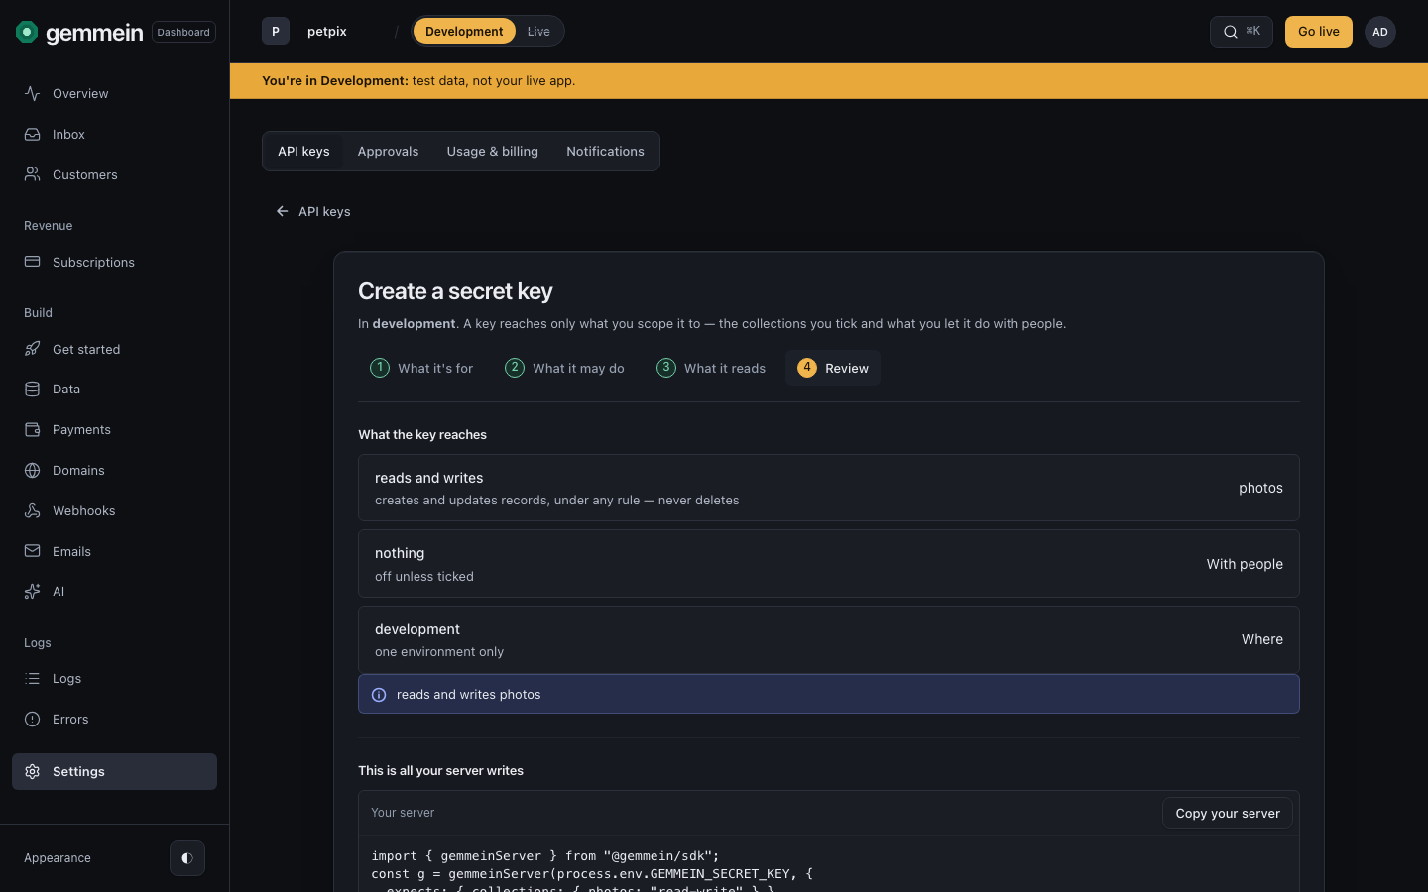Click the Dashboard badge next to logo
Screen dimensions: 1428x892
coord(183,32)
